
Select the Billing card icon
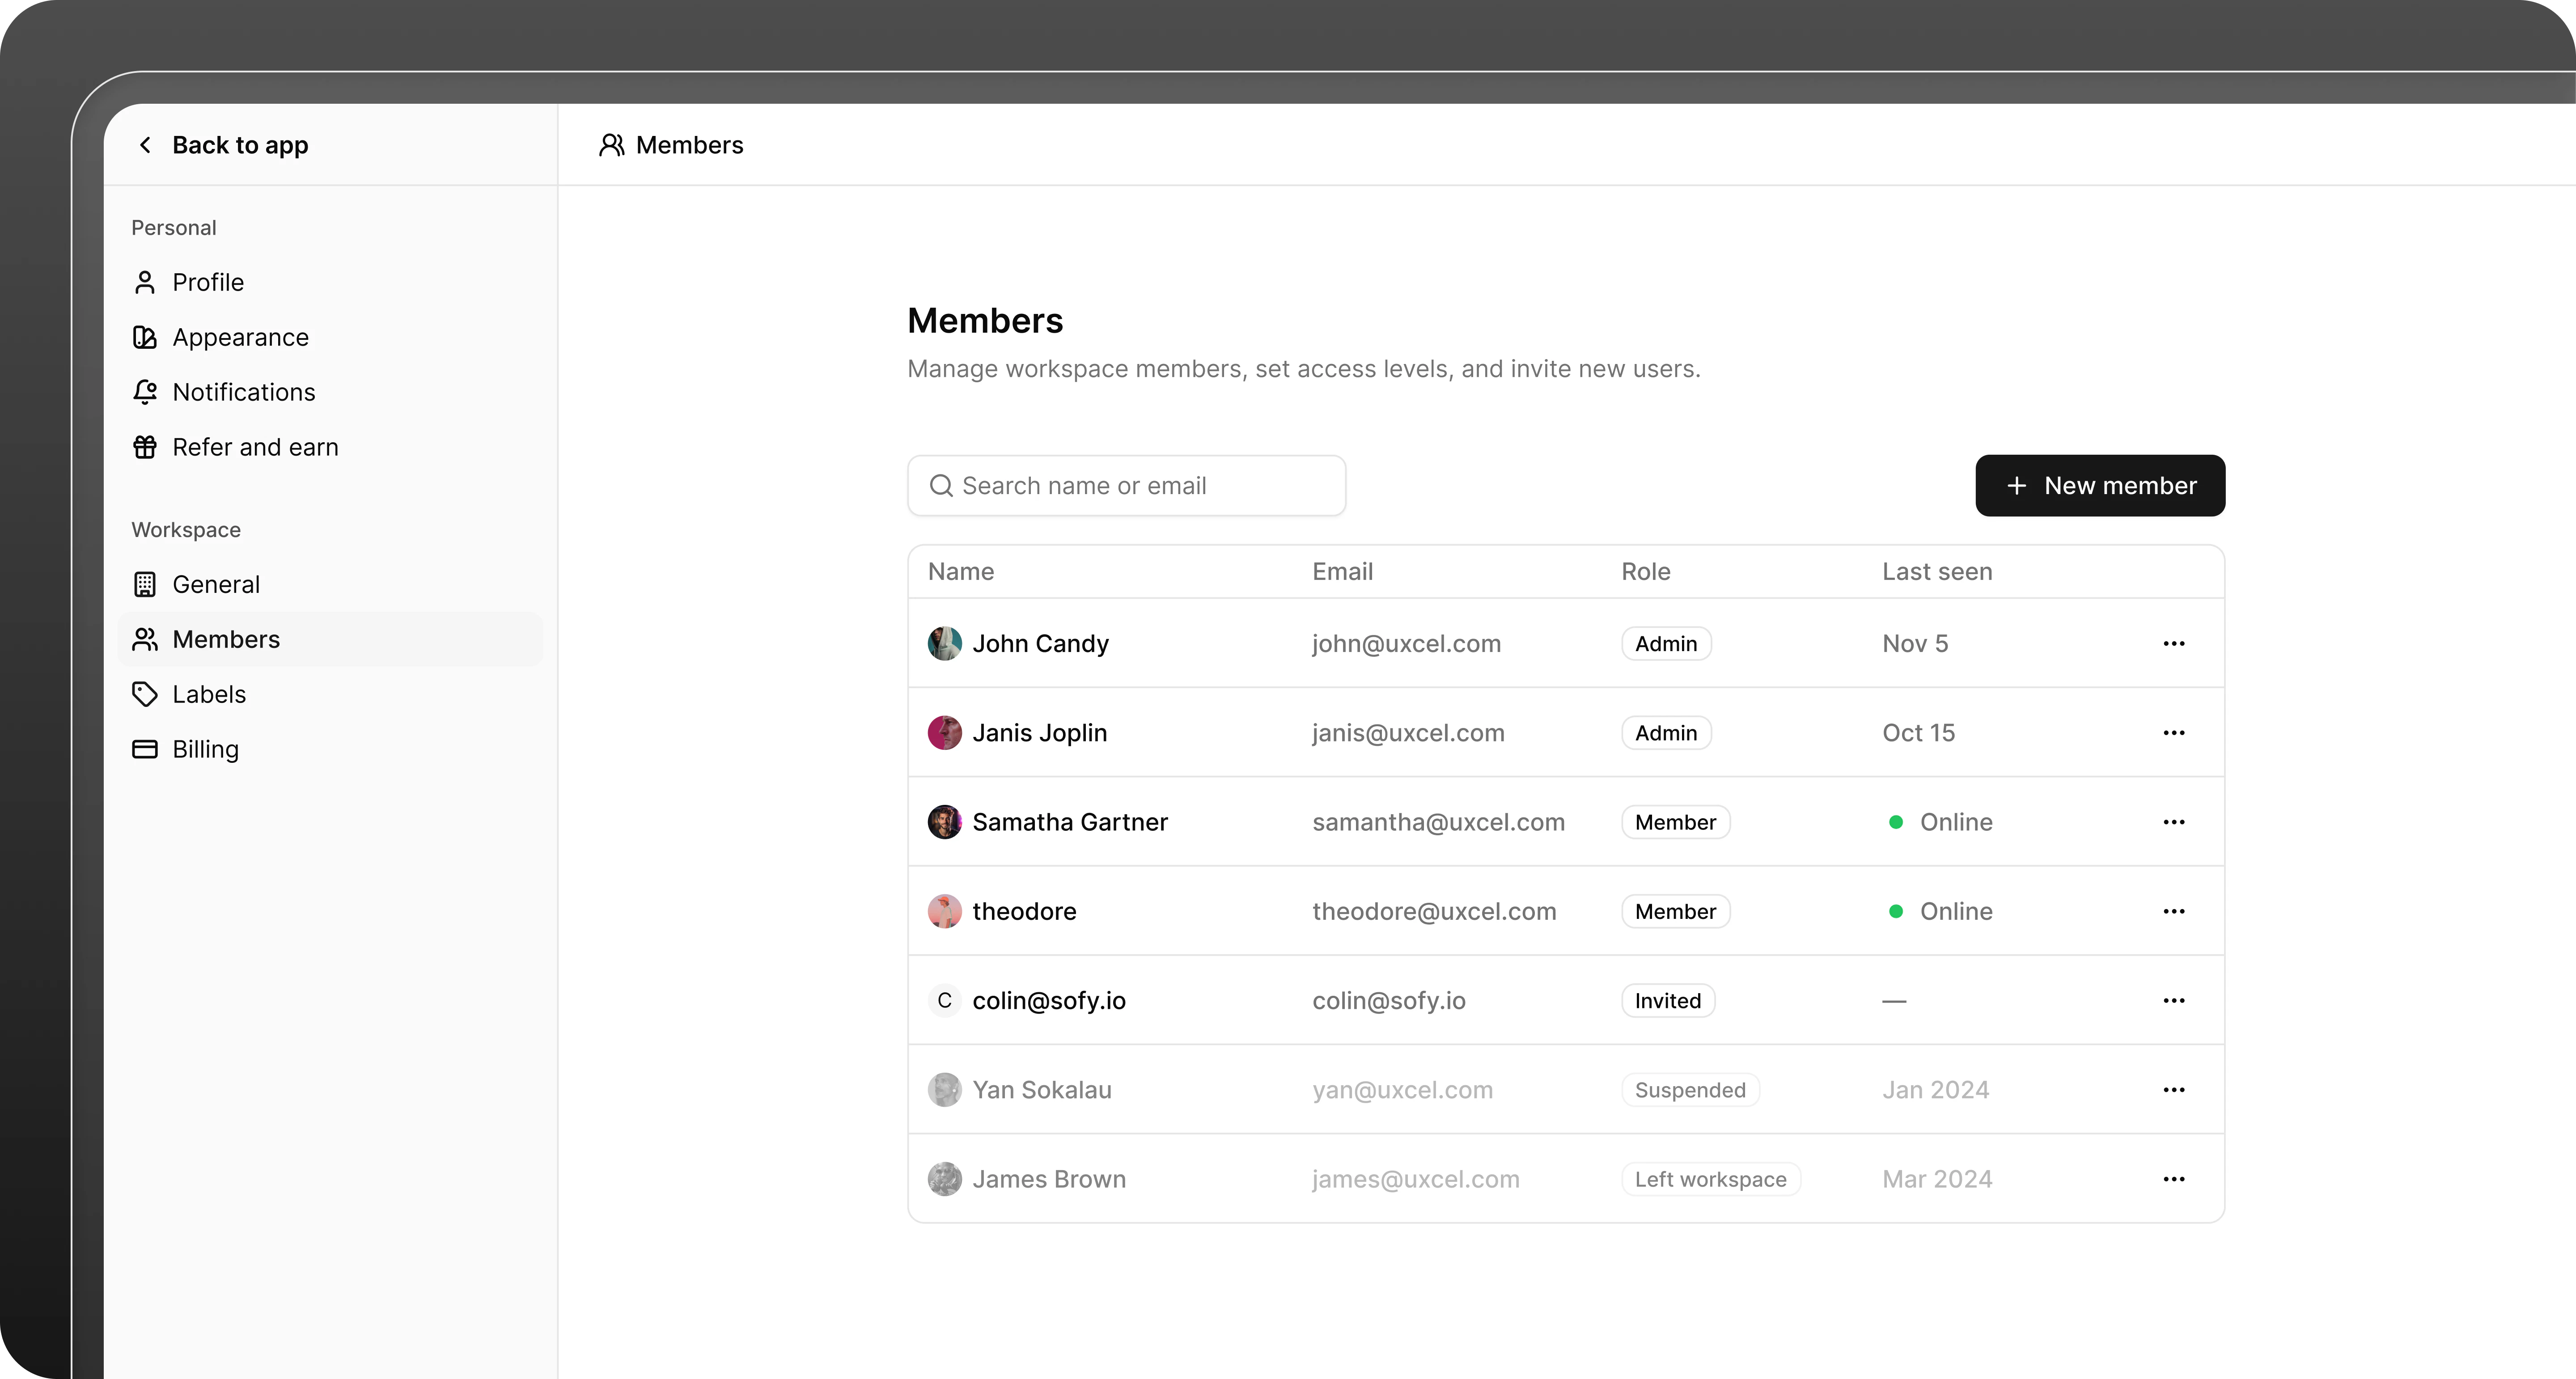click(145, 748)
